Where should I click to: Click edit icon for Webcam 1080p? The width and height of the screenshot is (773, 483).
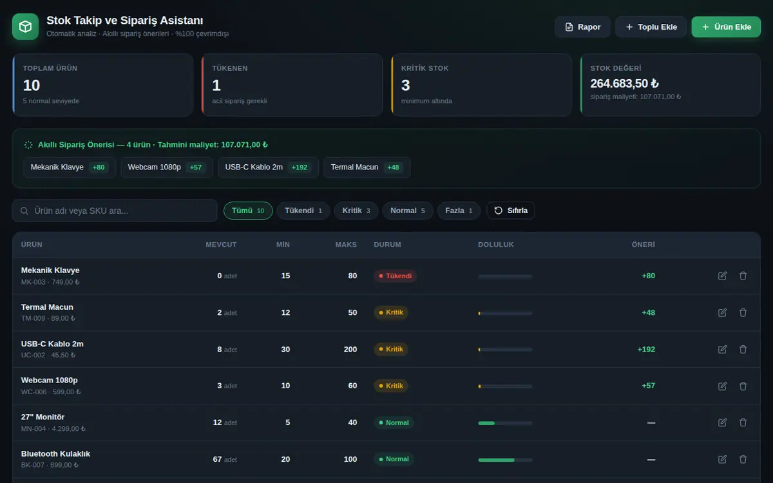coord(723,386)
